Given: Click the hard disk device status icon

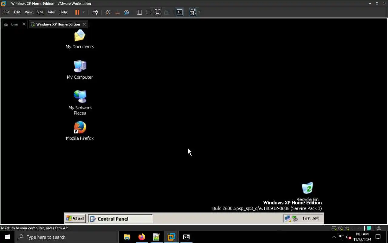Looking at the screenshot, I should coord(334,228).
